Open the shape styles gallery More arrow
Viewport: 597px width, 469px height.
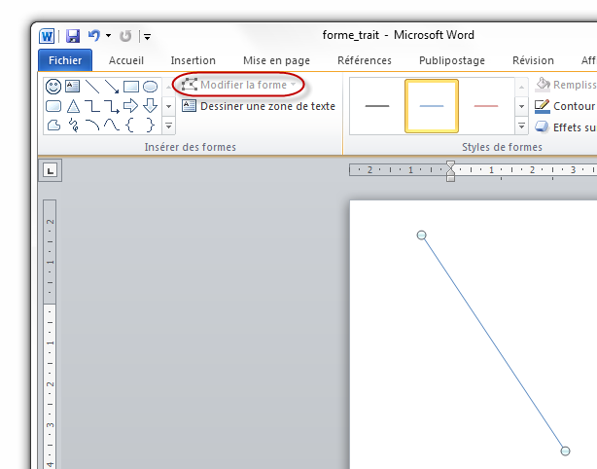[x=521, y=126]
